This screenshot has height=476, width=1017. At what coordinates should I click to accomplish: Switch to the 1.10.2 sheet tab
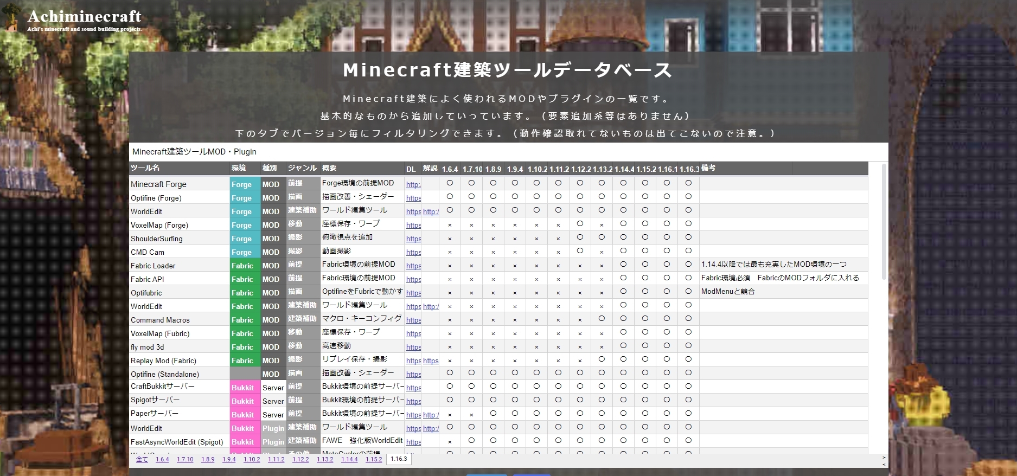252,459
